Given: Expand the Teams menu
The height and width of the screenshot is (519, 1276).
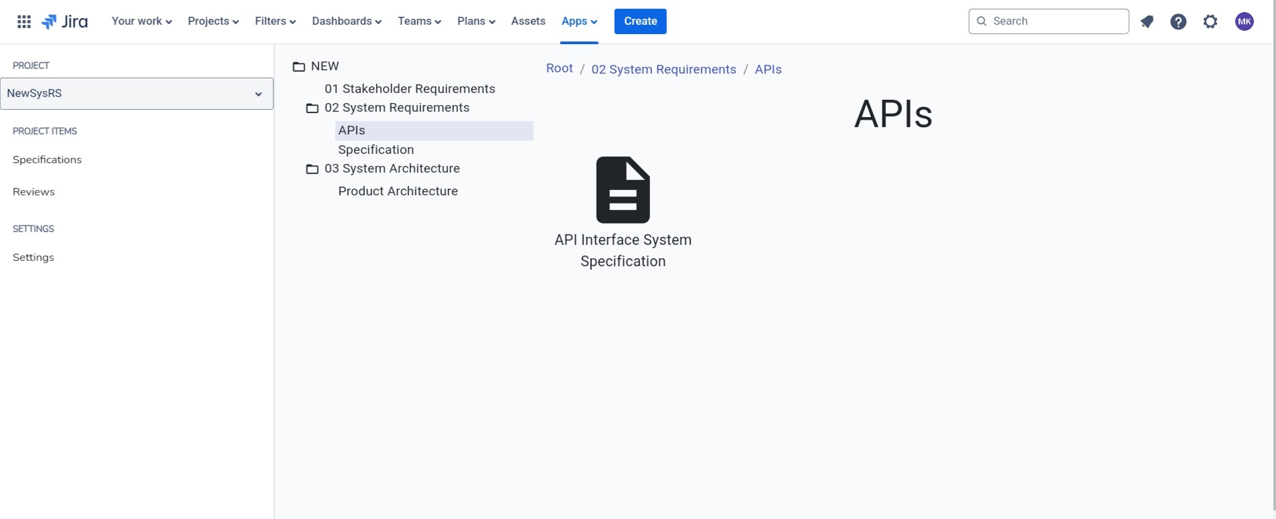Looking at the screenshot, I should pyautogui.click(x=420, y=21).
